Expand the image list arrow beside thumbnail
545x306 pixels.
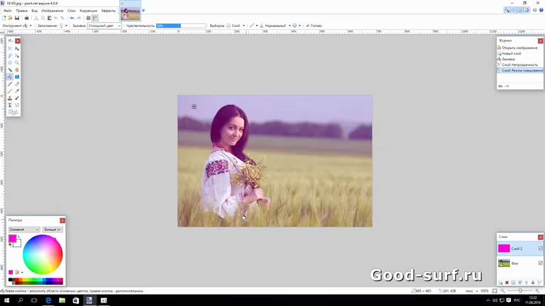tap(143, 11)
